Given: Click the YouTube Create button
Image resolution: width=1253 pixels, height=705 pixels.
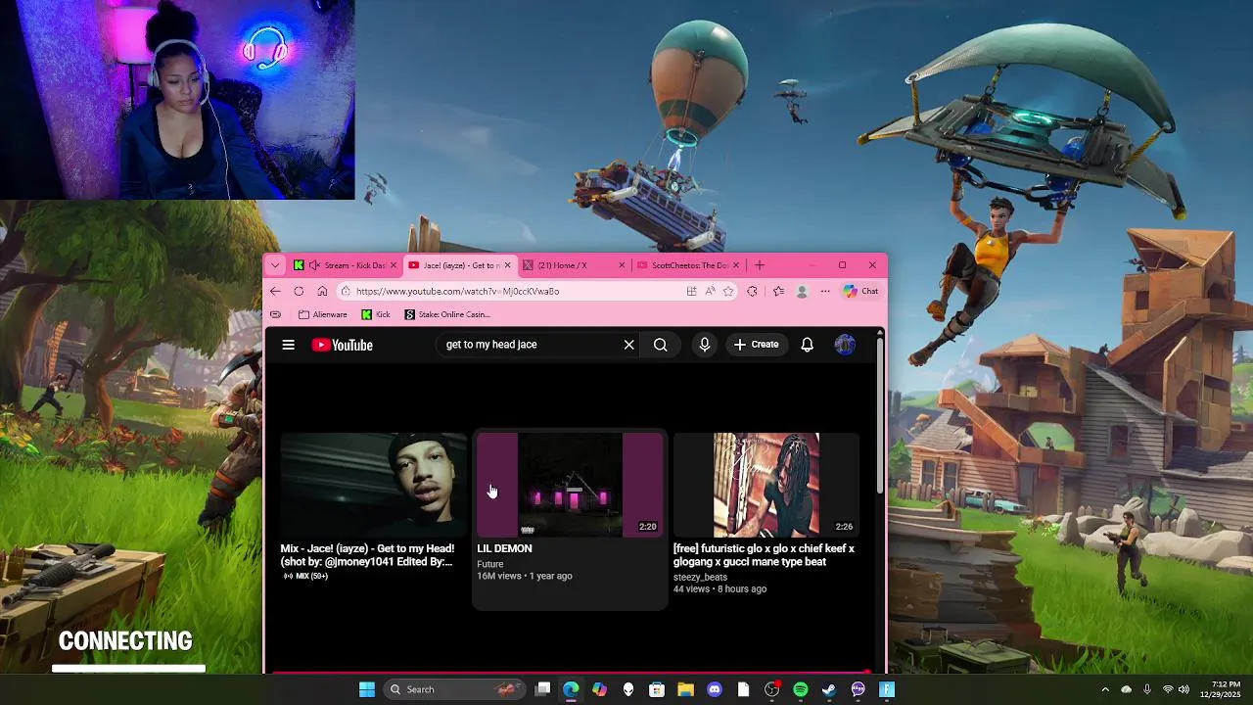Looking at the screenshot, I should tap(757, 345).
